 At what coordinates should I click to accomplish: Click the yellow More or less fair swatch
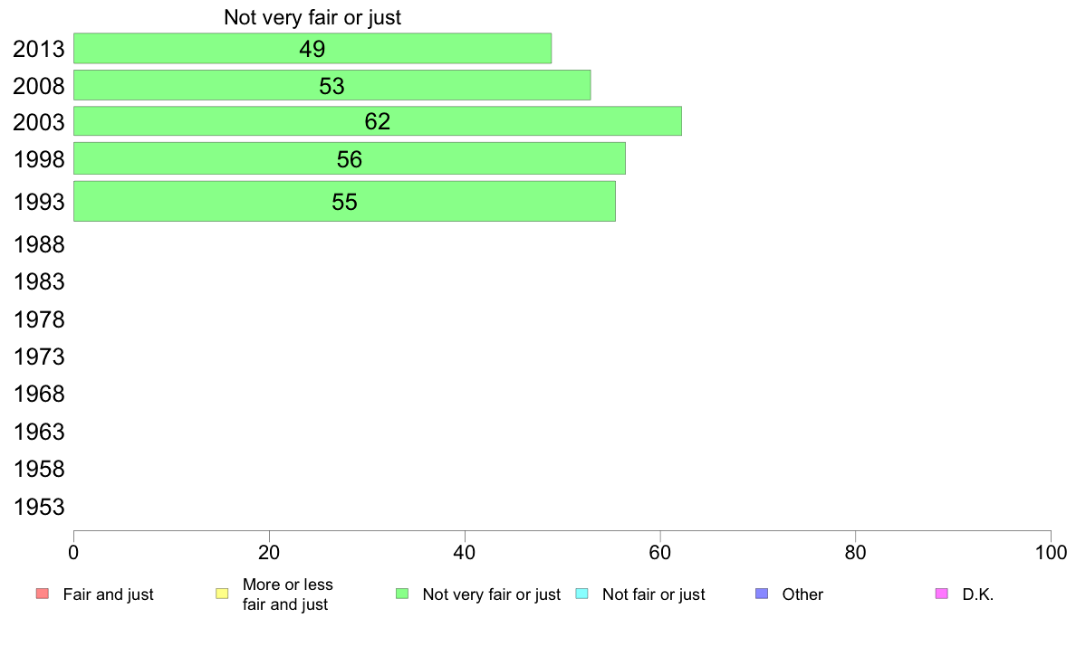tap(222, 594)
